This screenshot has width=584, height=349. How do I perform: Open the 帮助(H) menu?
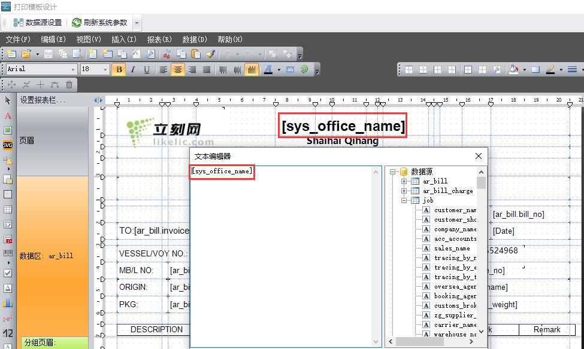click(x=230, y=39)
